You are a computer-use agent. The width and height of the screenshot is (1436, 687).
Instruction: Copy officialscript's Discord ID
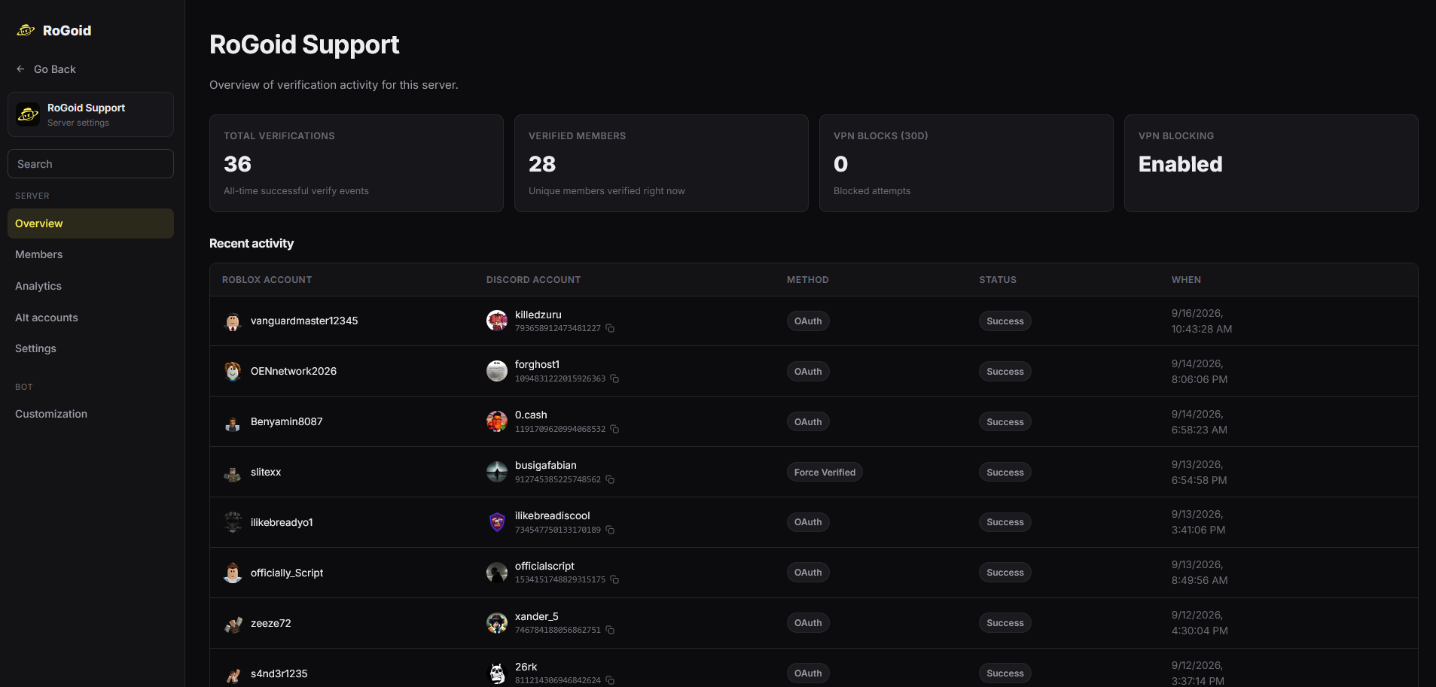614,579
